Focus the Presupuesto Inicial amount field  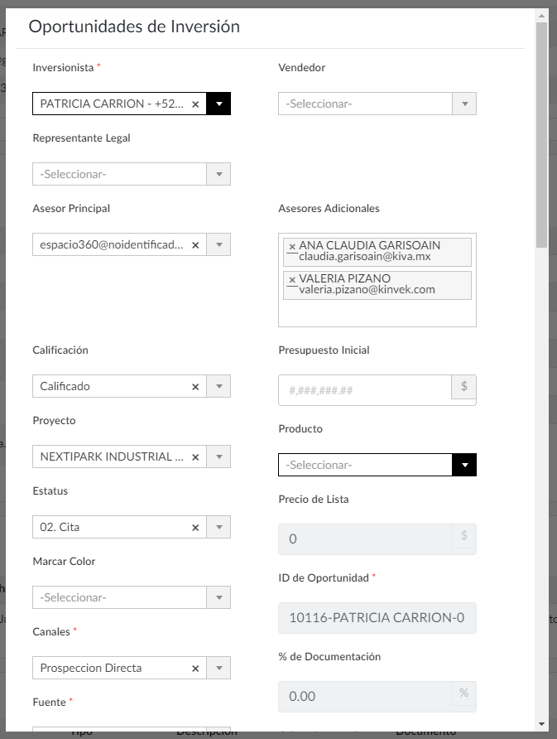click(365, 390)
